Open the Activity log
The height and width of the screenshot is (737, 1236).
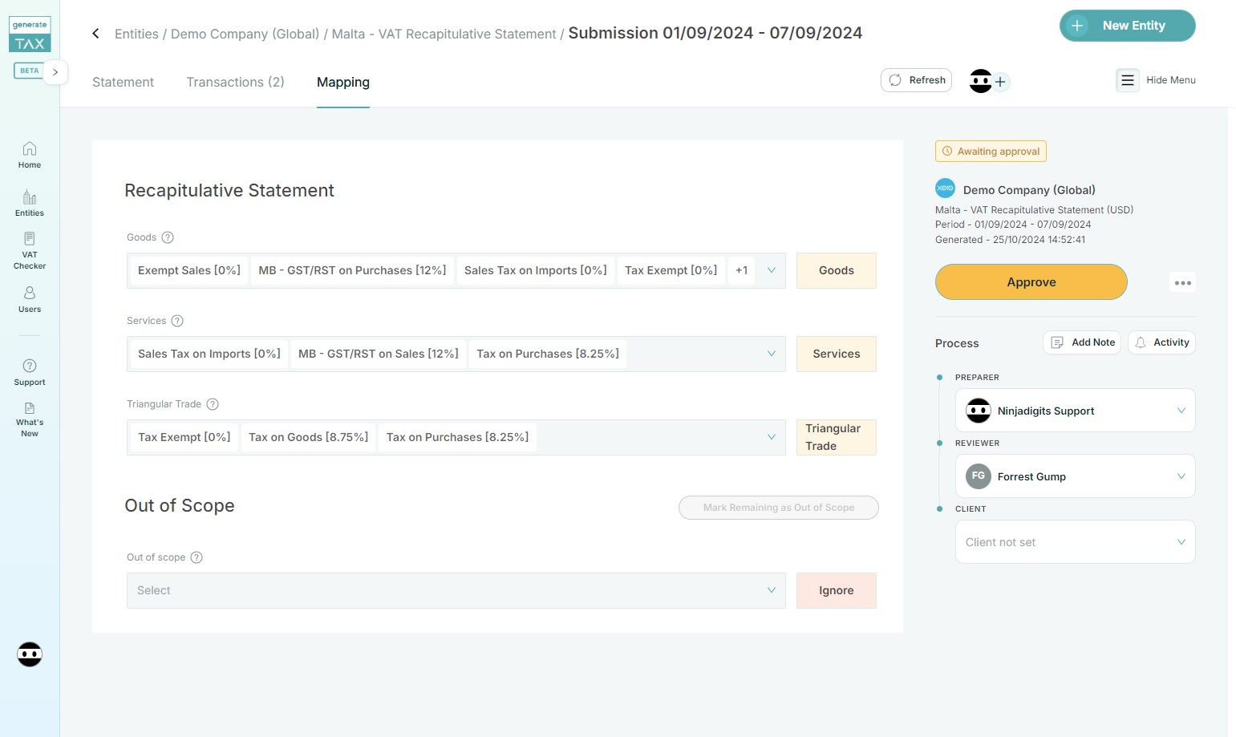[x=1161, y=342]
